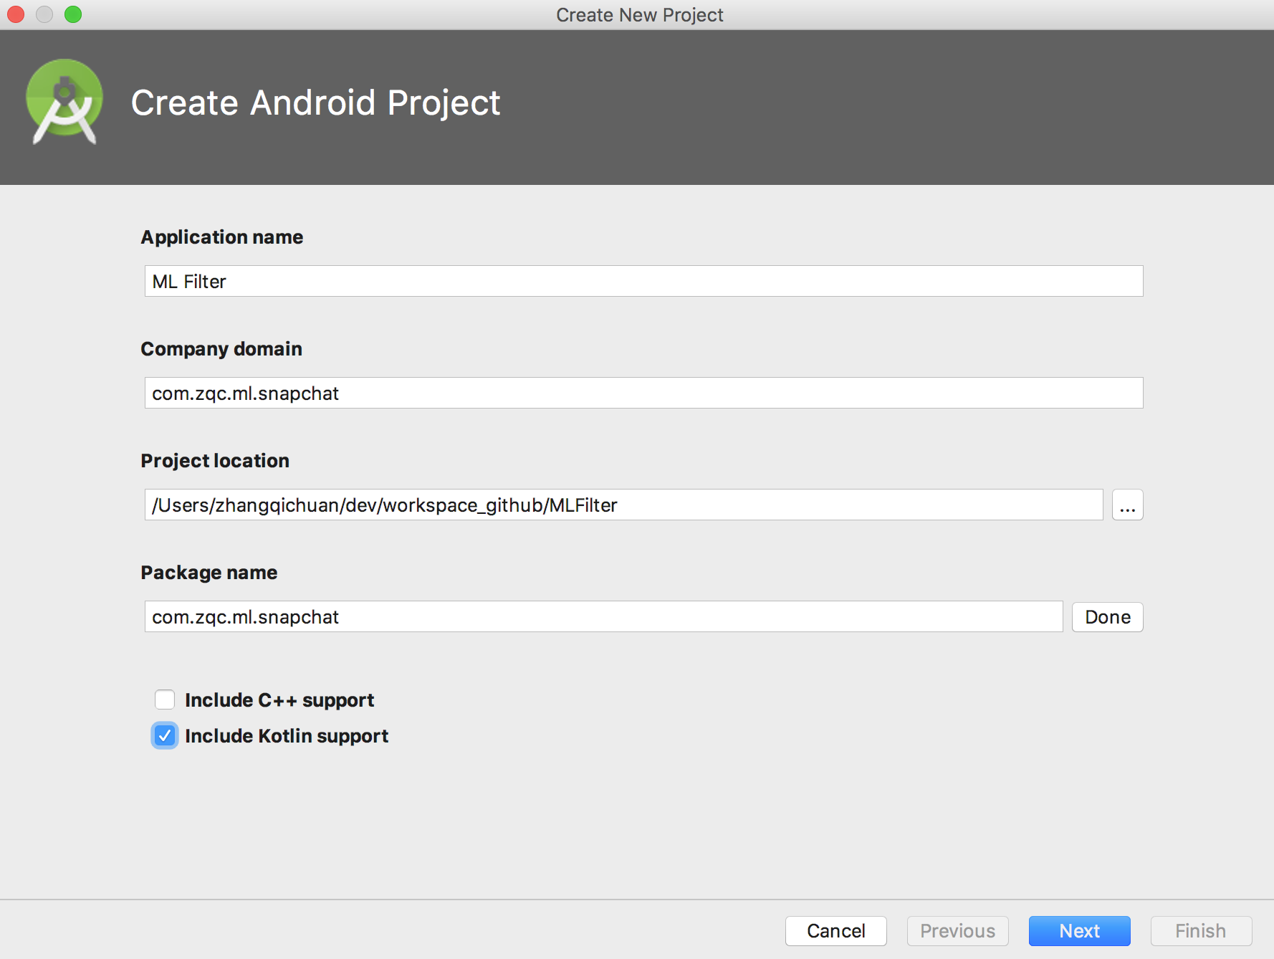Click the red close button
Image resolution: width=1274 pixels, height=959 pixels.
point(15,14)
